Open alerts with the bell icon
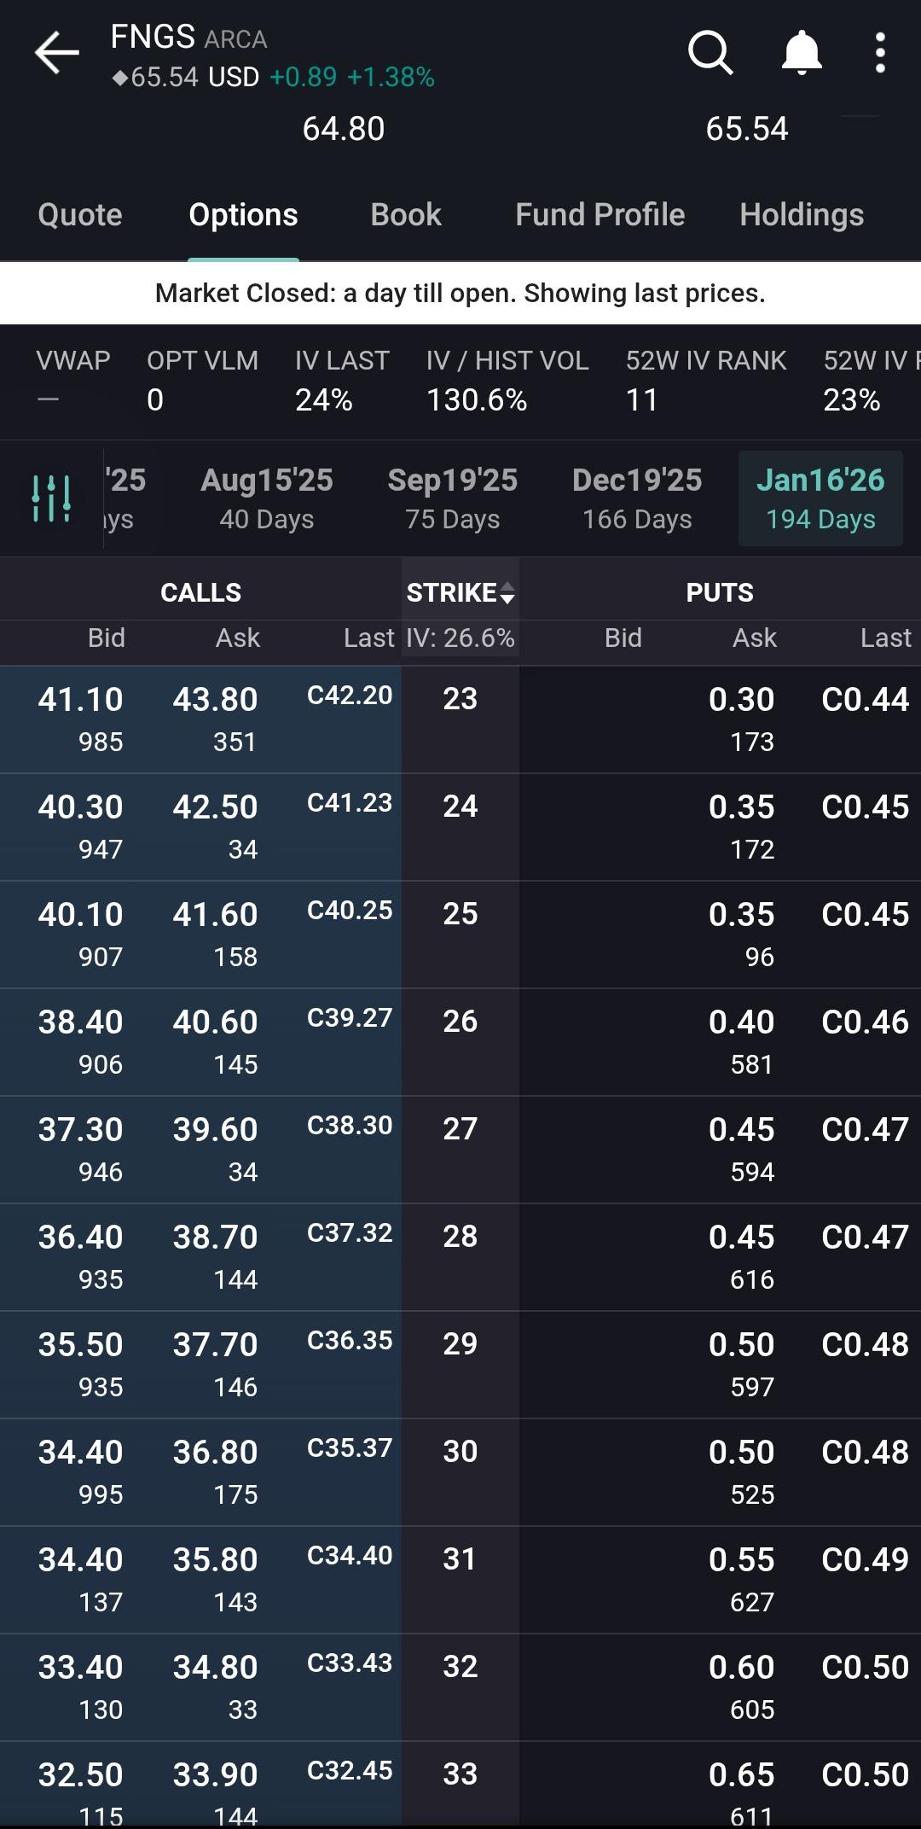This screenshot has height=1829, width=921. [802, 53]
